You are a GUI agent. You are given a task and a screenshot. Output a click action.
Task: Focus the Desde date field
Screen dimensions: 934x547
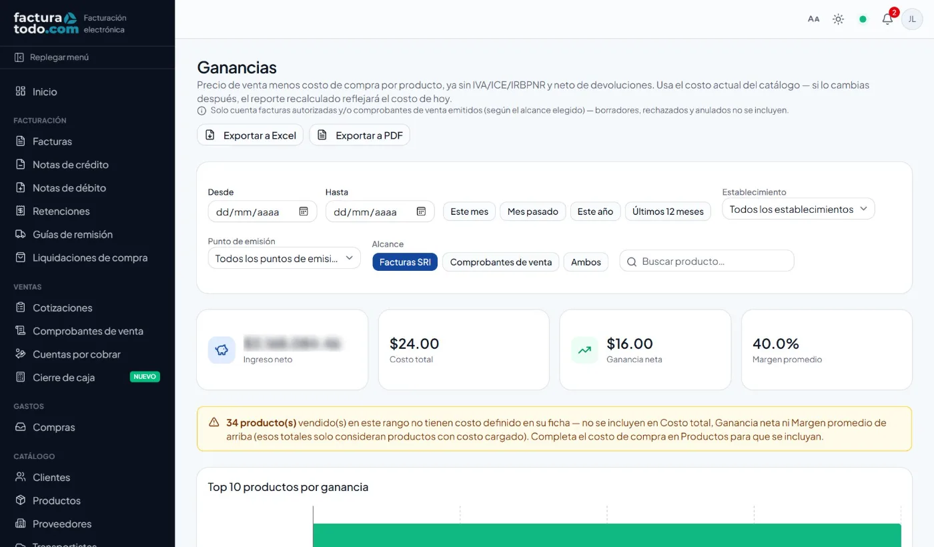click(262, 211)
